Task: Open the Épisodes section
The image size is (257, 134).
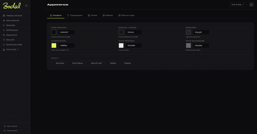Action: click(x=11, y=25)
